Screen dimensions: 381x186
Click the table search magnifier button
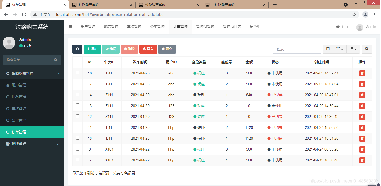[x=367, y=49]
